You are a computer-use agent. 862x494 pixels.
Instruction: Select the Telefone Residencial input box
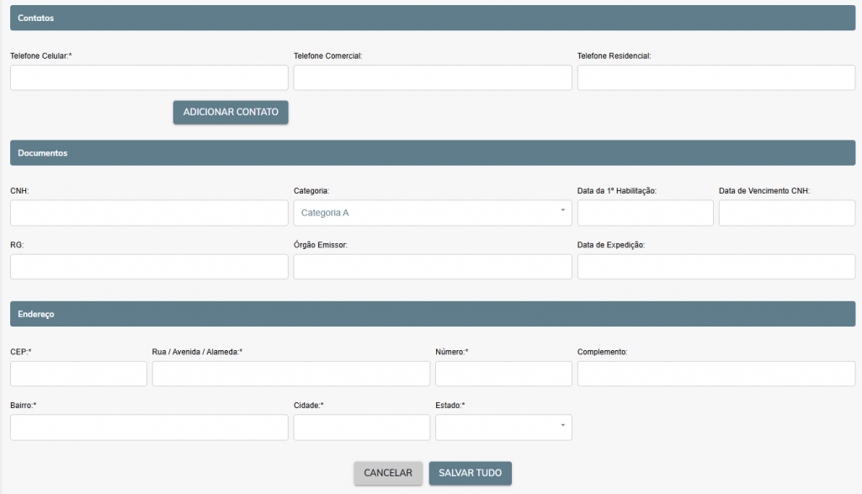click(716, 77)
